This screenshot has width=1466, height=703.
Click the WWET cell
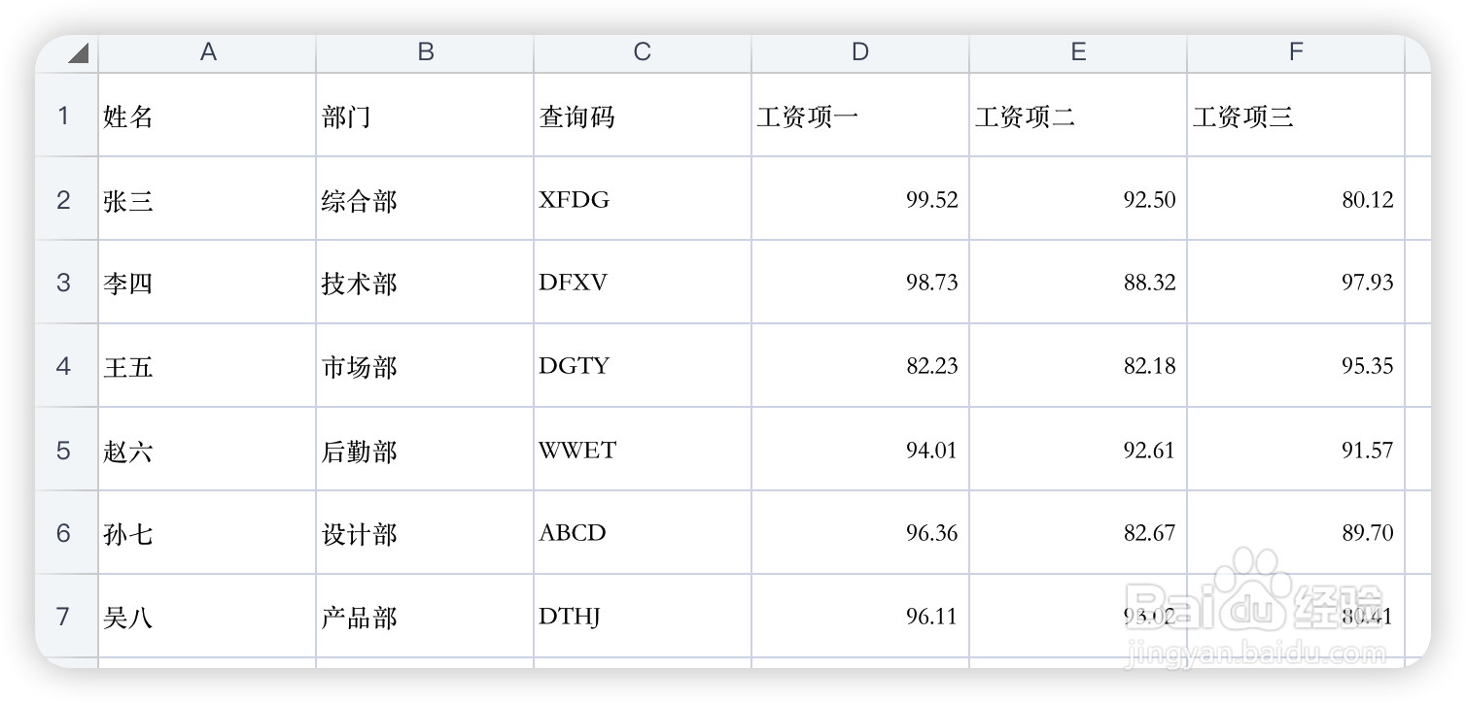click(642, 450)
